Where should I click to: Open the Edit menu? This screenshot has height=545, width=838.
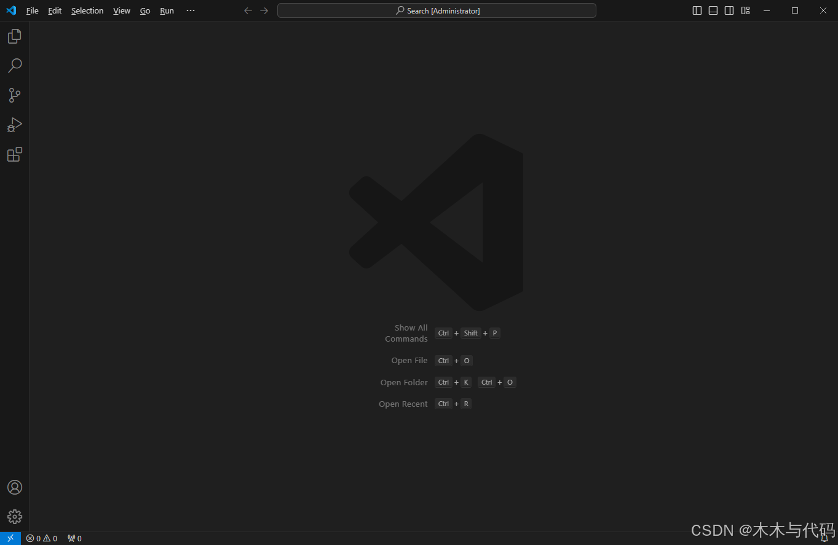[55, 10]
